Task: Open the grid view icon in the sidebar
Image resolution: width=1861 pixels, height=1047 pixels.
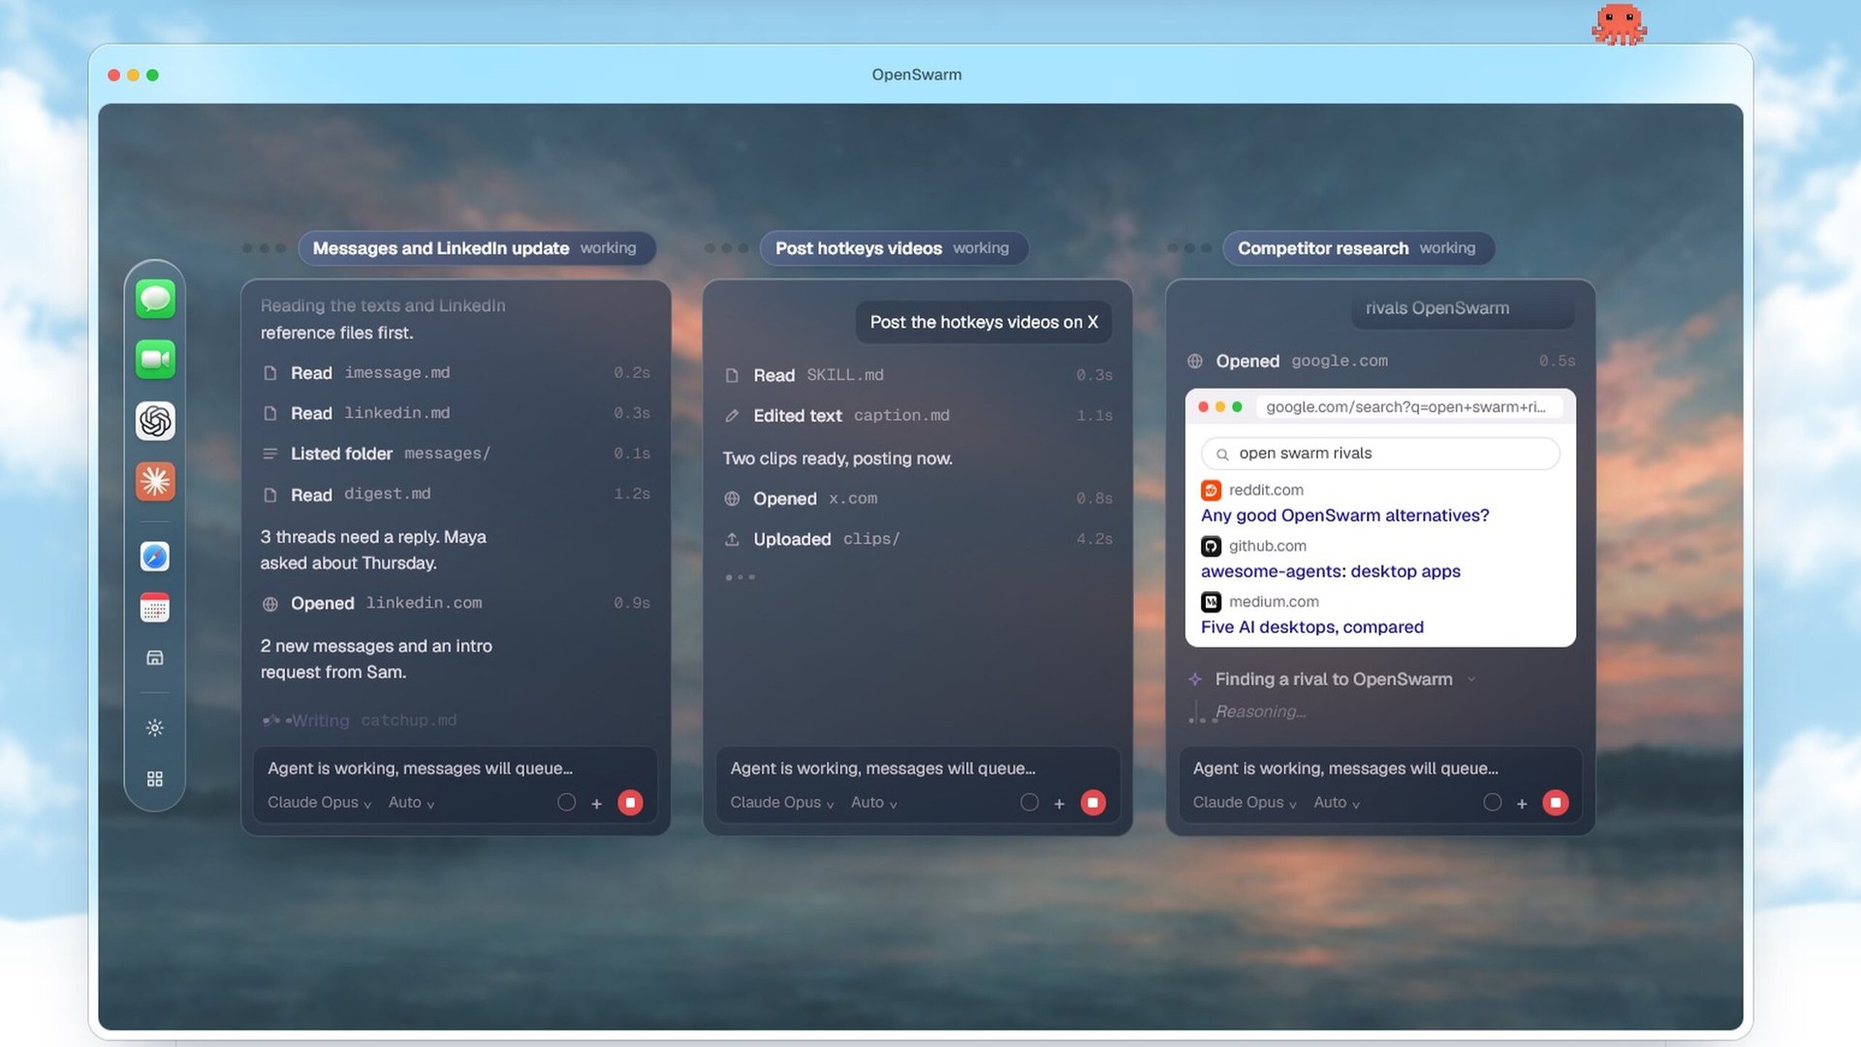Action: 155,779
